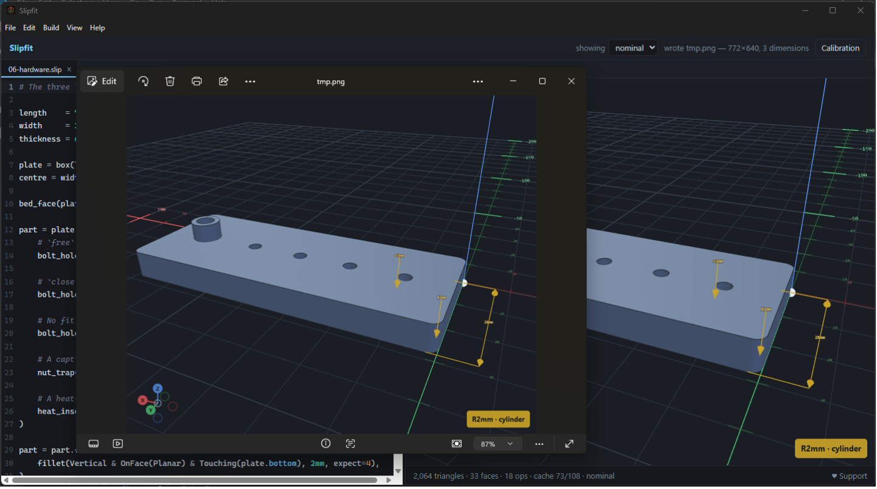
Task: Fit image to window icon
Action: [457, 444]
